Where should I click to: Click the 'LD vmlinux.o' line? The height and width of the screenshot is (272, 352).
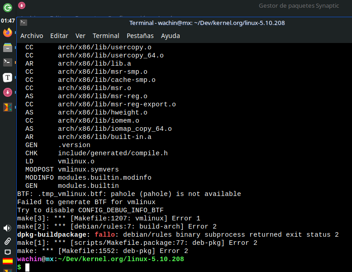(60, 161)
